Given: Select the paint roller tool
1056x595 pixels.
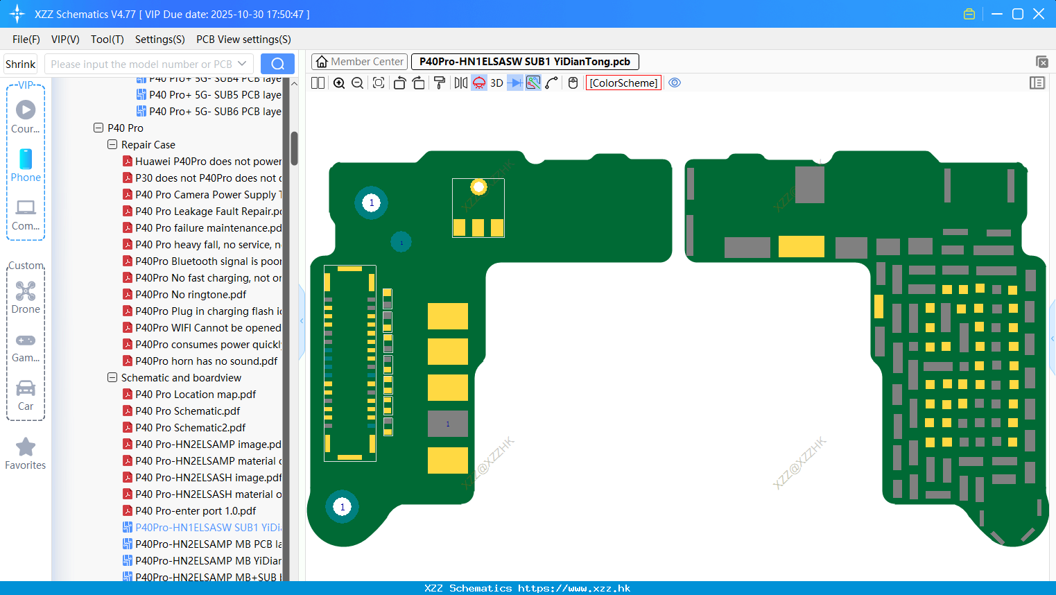Looking at the screenshot, I should pos(439,83).
